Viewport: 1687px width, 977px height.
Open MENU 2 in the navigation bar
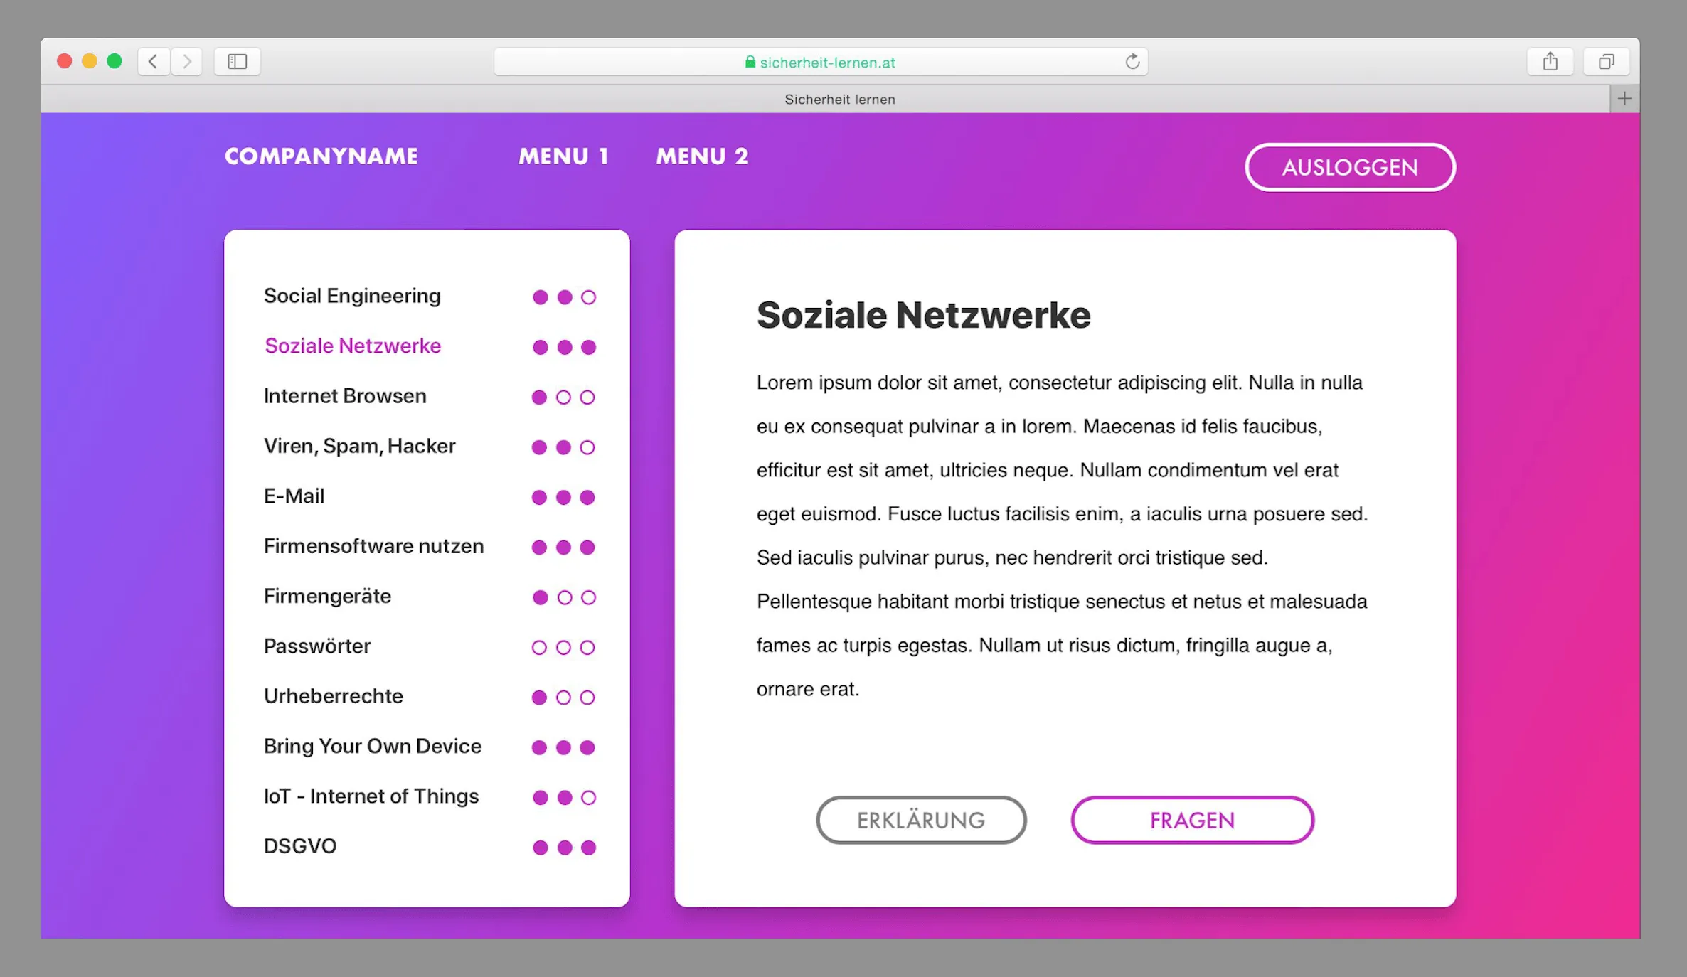tap(702, 156)
